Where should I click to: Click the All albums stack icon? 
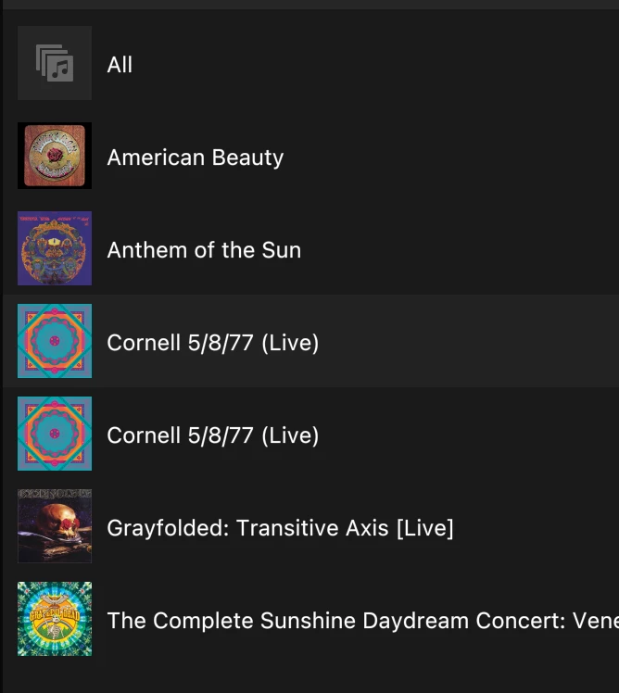point(55,63)
